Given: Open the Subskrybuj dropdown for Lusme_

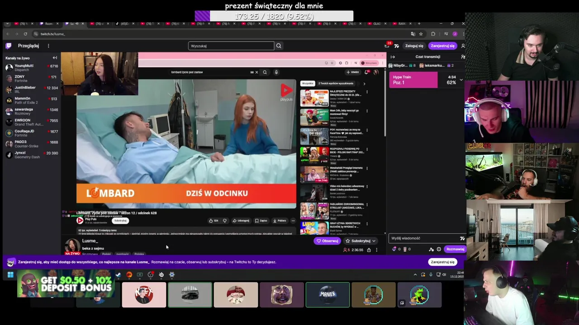Looking at the screenshot, I should click(x=360, y=241).
